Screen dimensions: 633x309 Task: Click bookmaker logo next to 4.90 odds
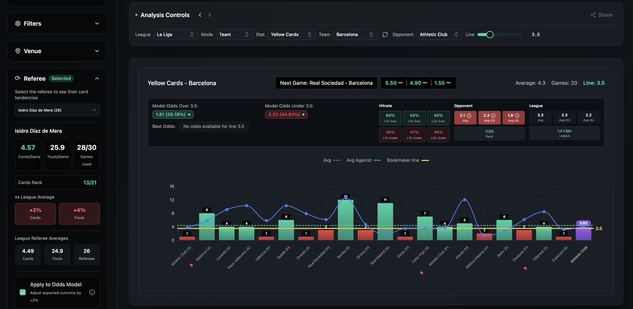click(425, 83)
